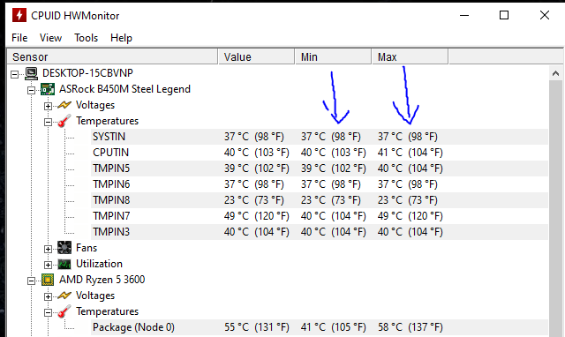The width and height of the screenshot is (565, 337).
Task: Click the motherboard Voltages lightning icon
Action: [x=64, y=105]
